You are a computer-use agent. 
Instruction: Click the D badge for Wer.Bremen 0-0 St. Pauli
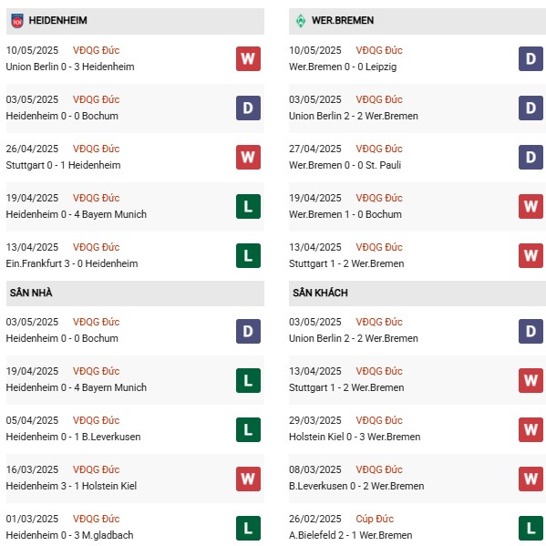point(531,157)
